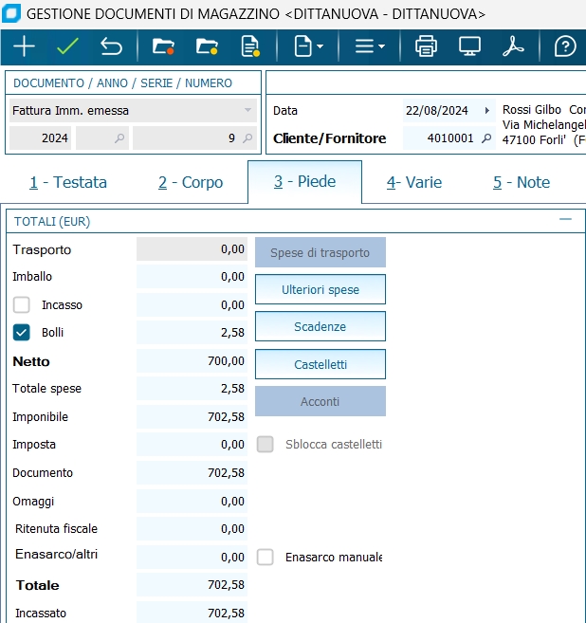Toggle Sblocca castelletti checkbox
The width and height of the screenshot is (586, 623).
point(265,444)
